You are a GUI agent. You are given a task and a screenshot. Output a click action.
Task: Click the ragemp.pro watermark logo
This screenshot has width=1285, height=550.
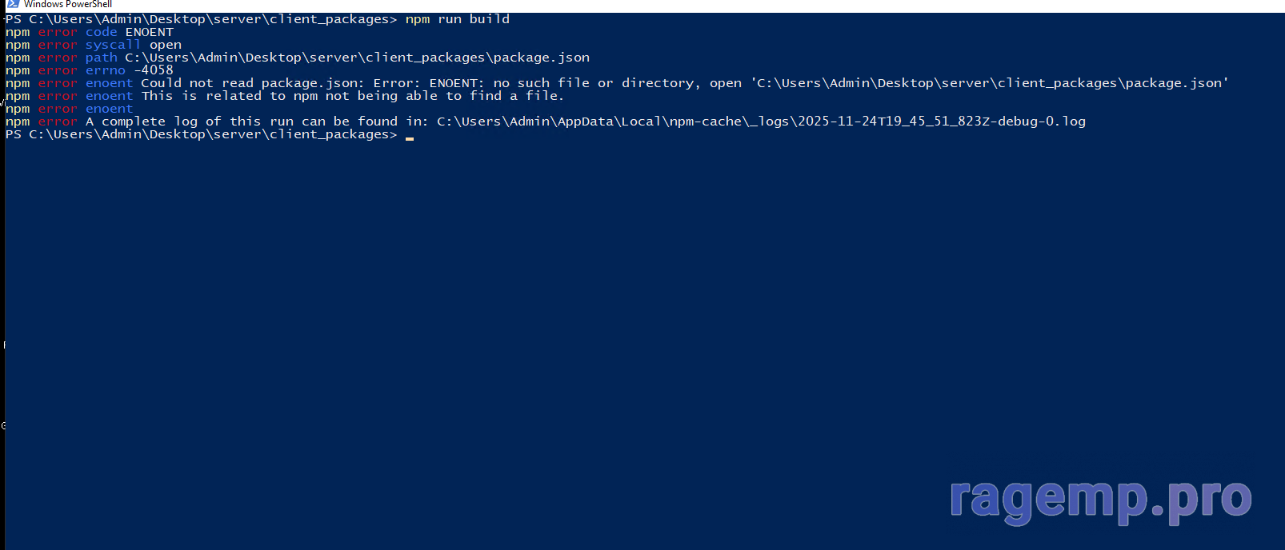(1101, 499)
